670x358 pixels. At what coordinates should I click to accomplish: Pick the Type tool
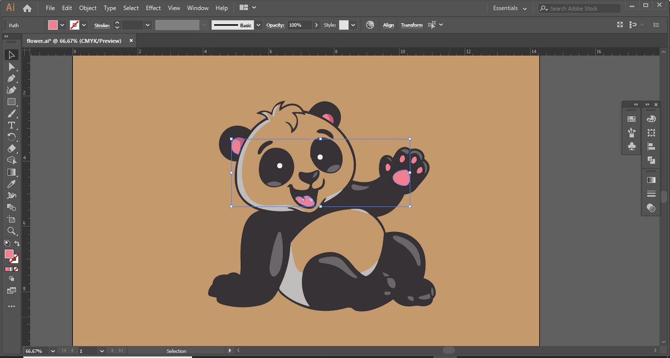(11, 125)
